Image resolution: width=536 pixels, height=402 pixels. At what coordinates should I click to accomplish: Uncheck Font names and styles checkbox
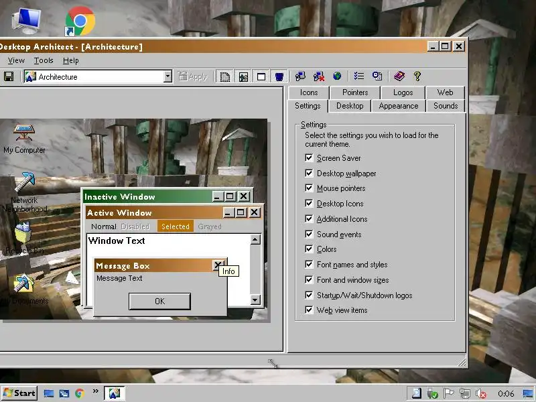(309, 264)
